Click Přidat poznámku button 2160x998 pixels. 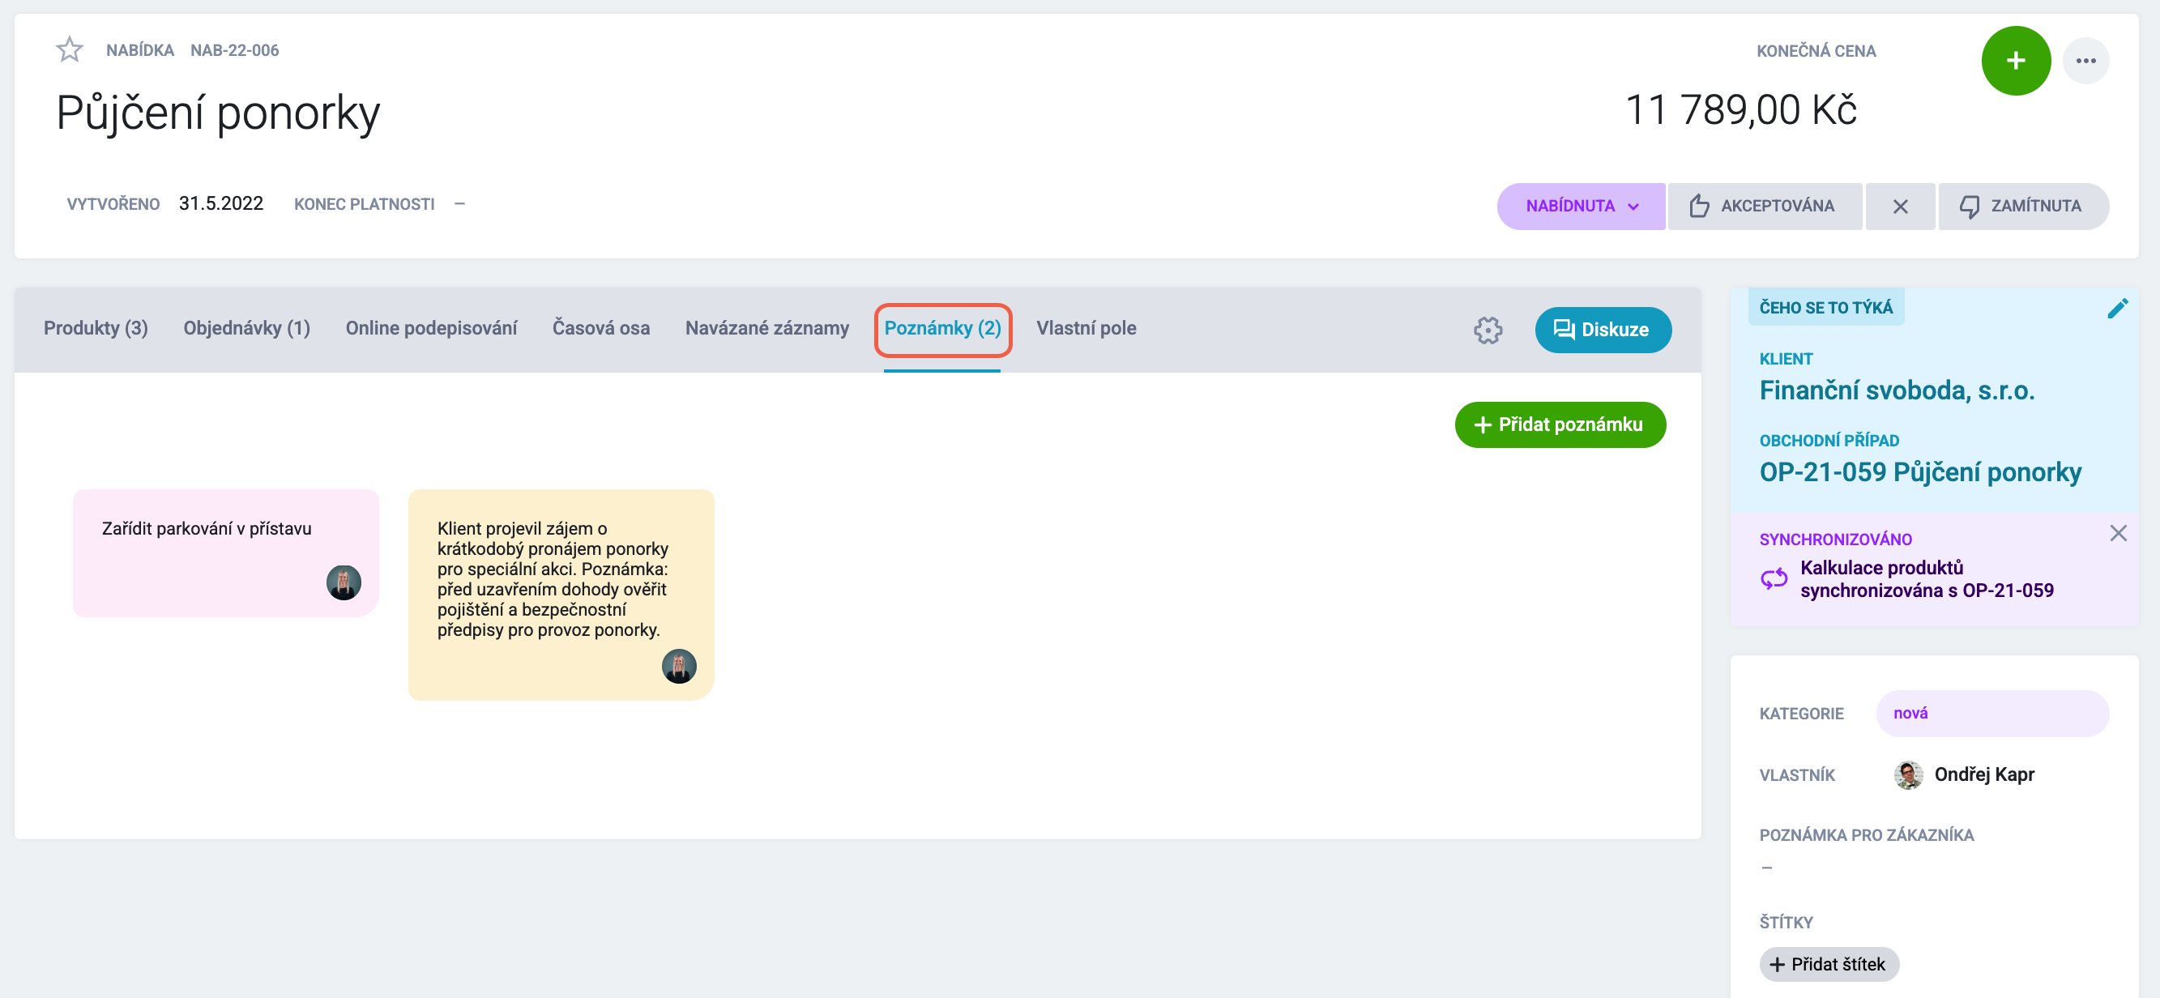coord(1560,425)
